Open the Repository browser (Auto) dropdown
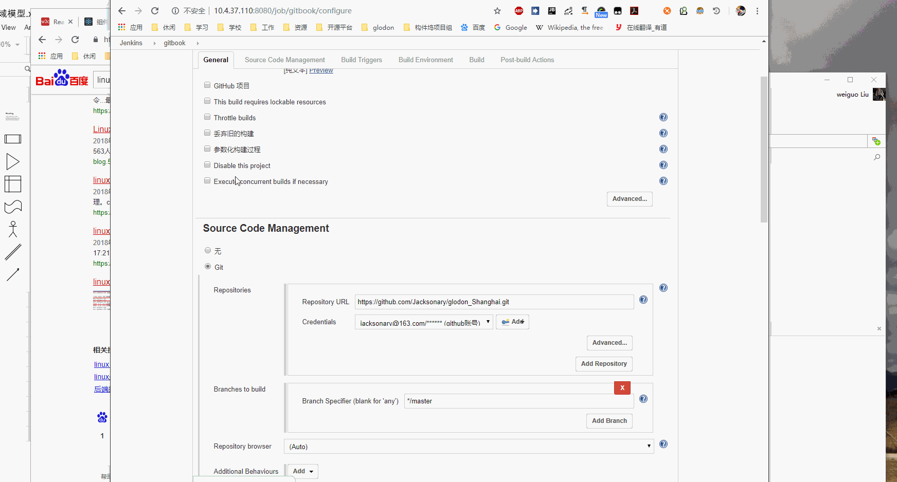Screen dimensions: 897x482 click(x=469, y=447)
